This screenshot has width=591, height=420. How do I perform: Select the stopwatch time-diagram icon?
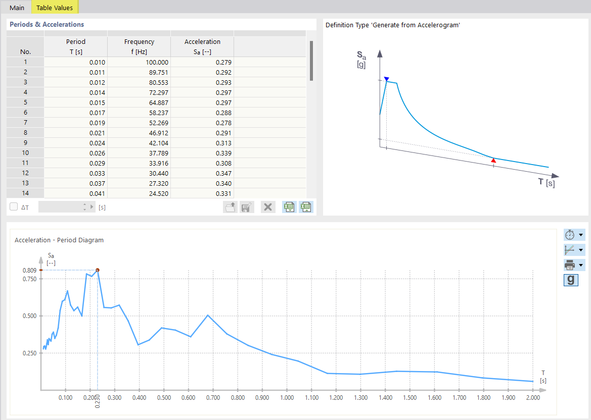pos(570,235)
